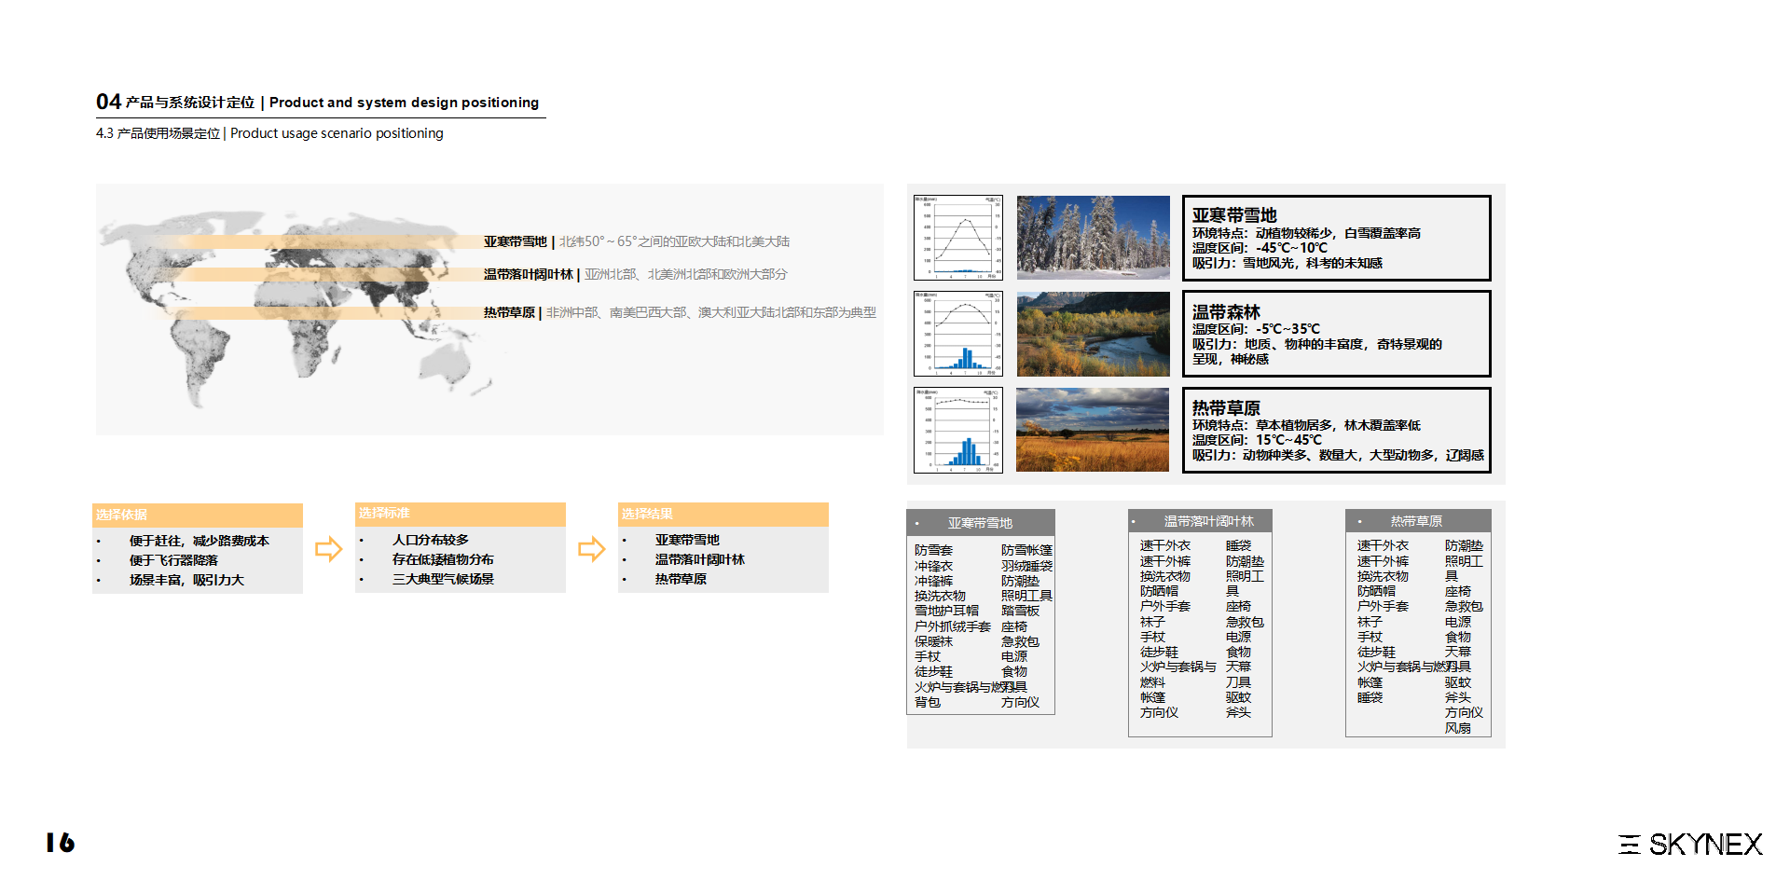
Task: Select the 热带草原 gear list header
Action: click(x=1418, y=521)
